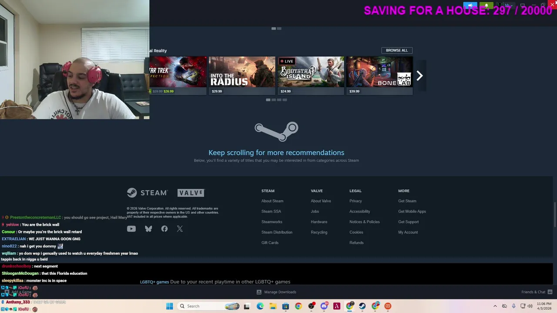
Task: Open File Explorer from the taskbar
Action: pos(273,306)
